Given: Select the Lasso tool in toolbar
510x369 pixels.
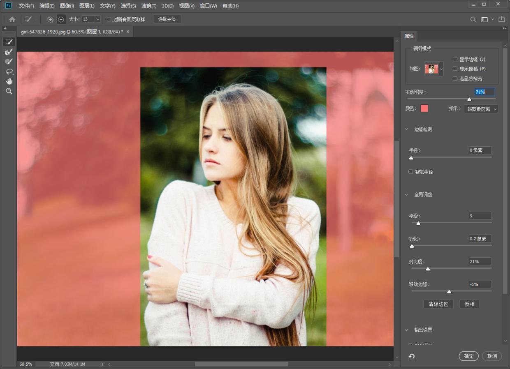Looking at the screenshot, I should point(9,71).
